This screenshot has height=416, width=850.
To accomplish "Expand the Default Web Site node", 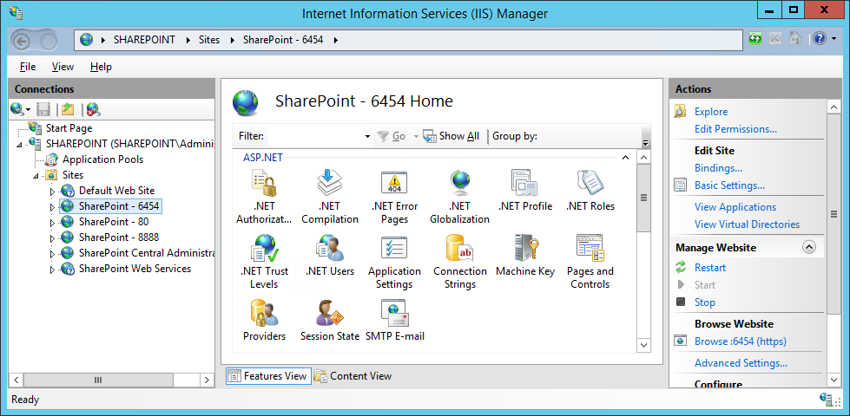I will [53, 191].
